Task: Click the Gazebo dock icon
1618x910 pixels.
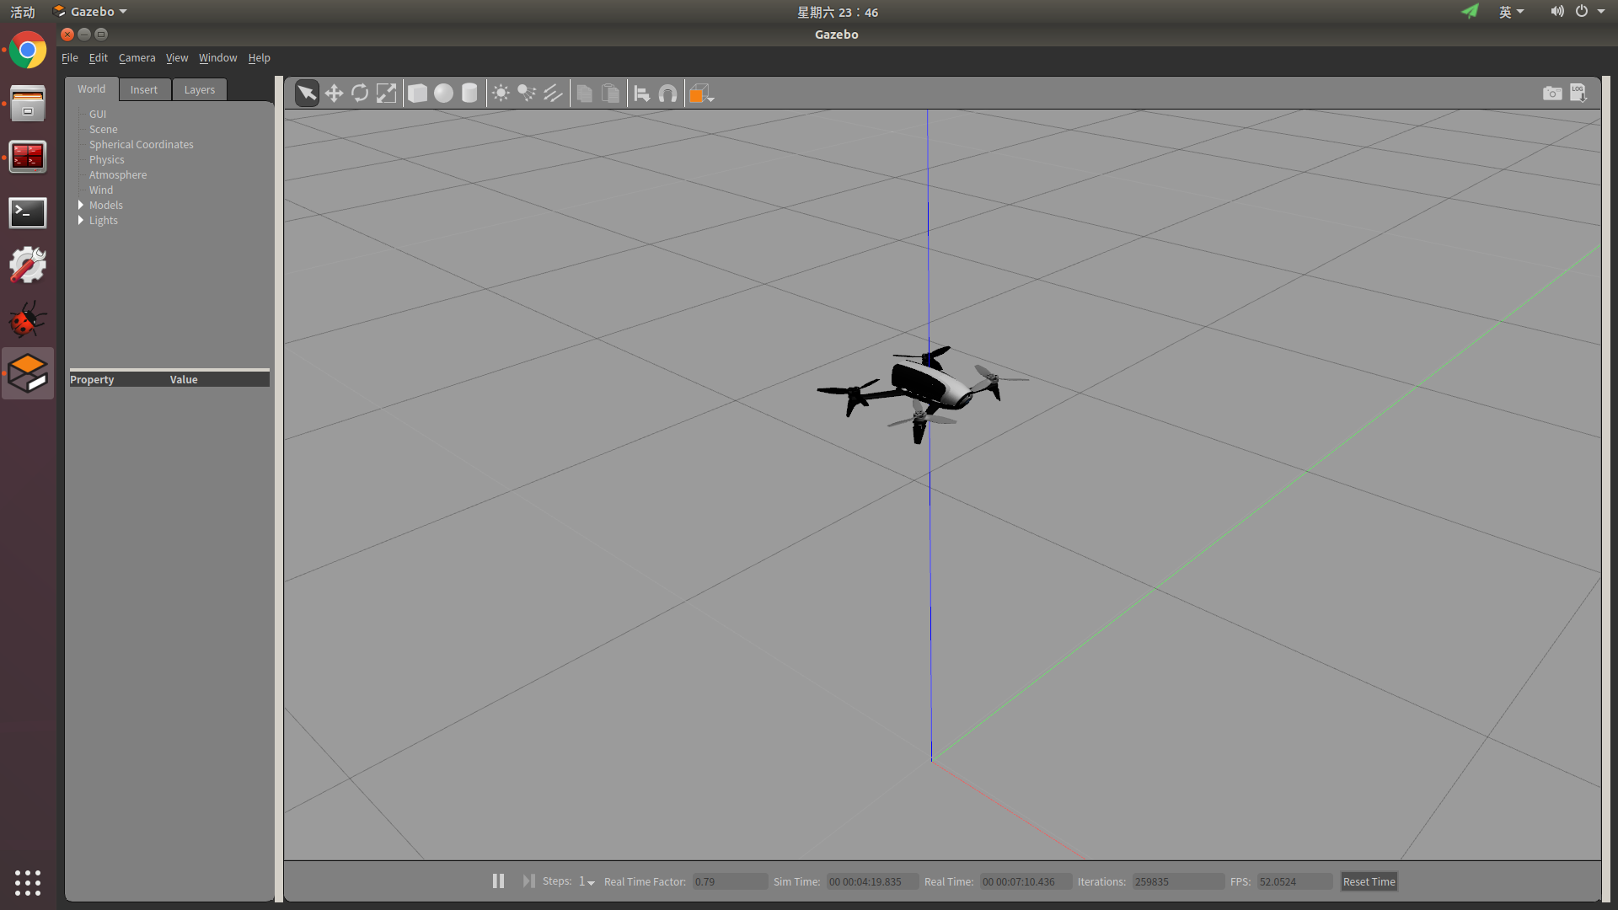Action: pos(28,373)
